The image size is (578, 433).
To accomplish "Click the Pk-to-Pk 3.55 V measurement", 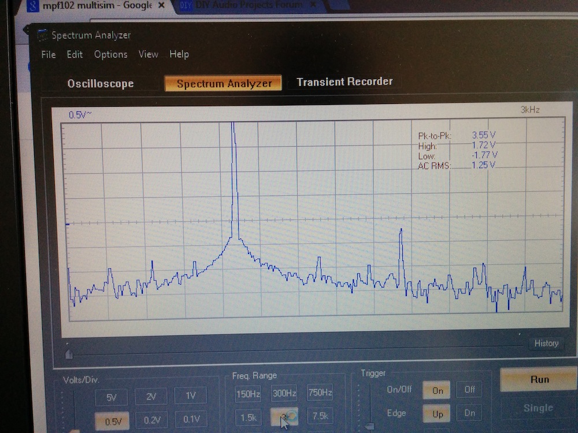I will [x=457, y=136].
